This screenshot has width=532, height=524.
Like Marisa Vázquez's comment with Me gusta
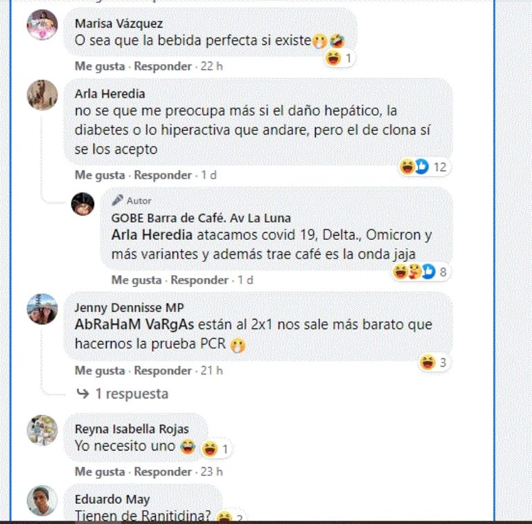(x=100, y=66)
